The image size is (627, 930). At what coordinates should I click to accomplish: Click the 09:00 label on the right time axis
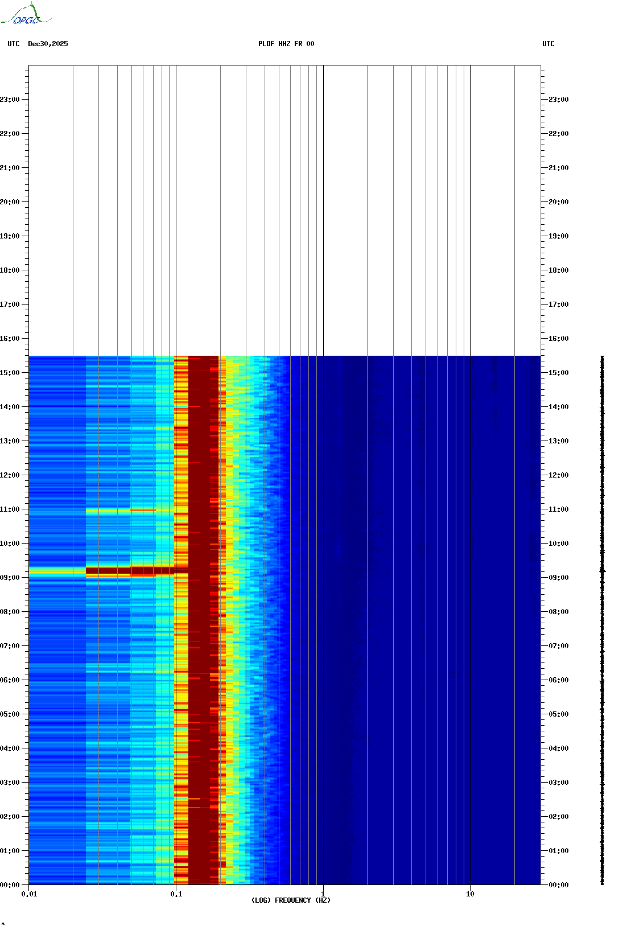click(559, 578)
